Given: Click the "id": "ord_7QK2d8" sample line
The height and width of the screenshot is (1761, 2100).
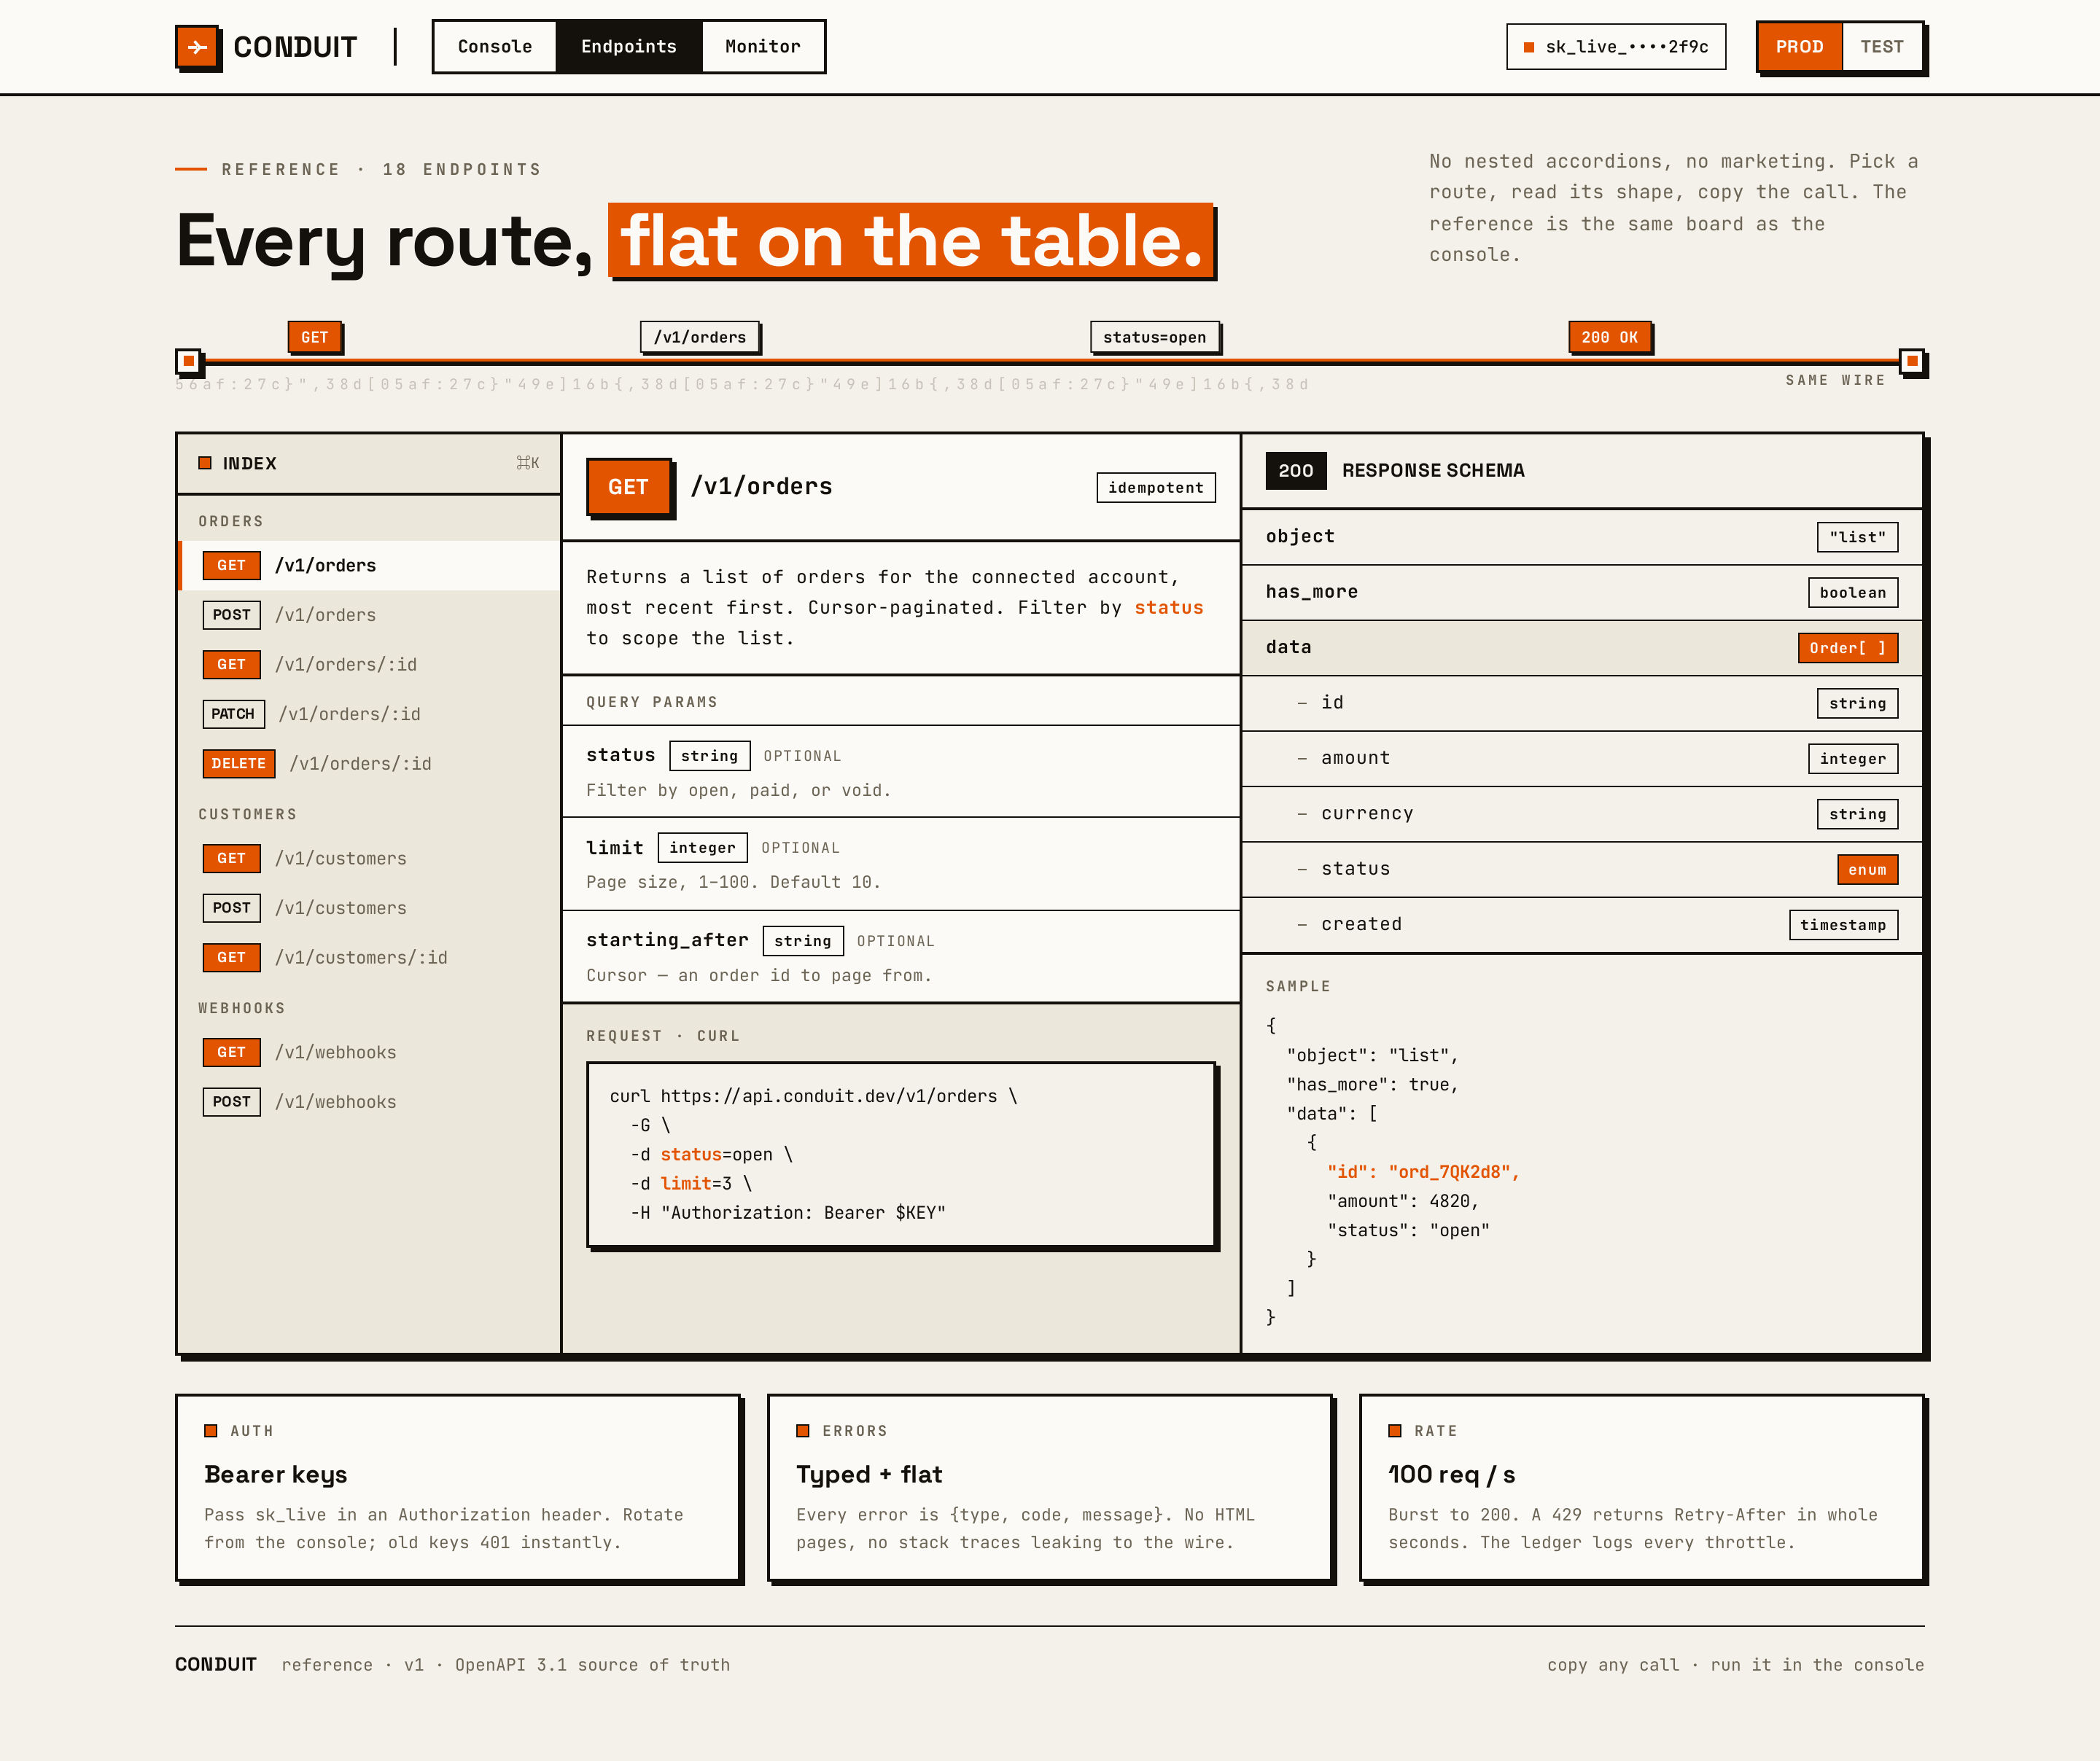Looking at the screenshot, I should coord(1423,1171).
